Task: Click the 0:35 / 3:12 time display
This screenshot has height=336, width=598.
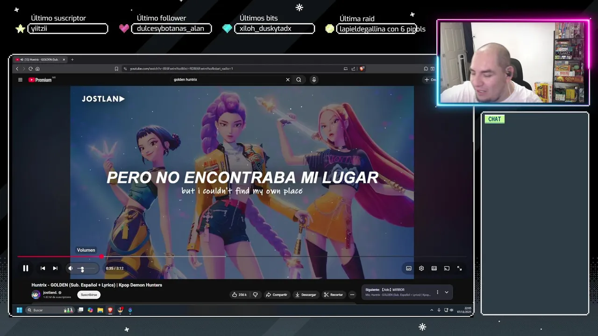Action: (114, 268)
